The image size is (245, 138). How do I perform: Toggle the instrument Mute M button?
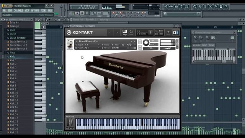pos(140,47)
